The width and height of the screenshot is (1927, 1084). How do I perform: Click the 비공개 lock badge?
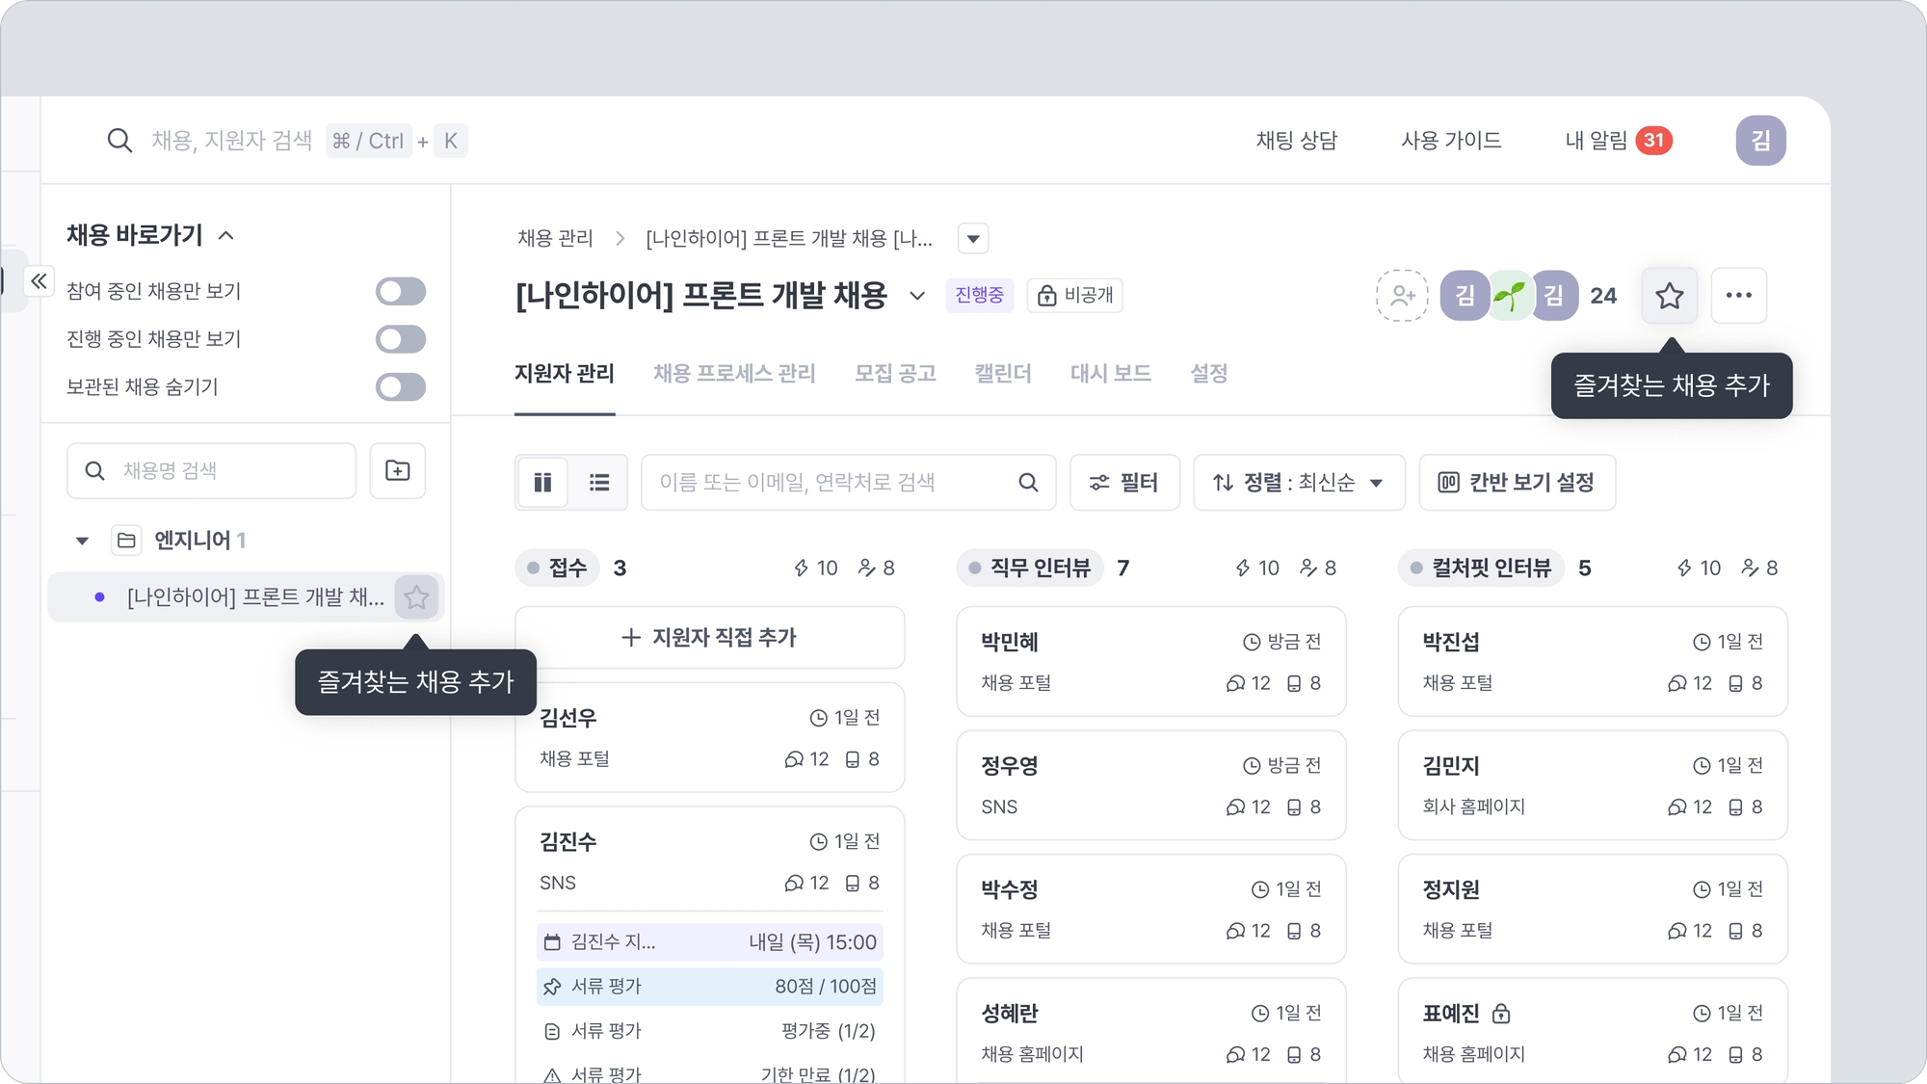(1074, 295)
